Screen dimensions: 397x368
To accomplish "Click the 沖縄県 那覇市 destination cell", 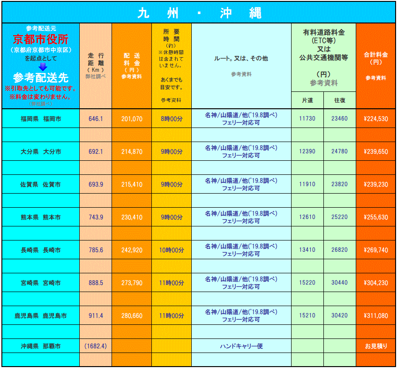I will point(41,346).
